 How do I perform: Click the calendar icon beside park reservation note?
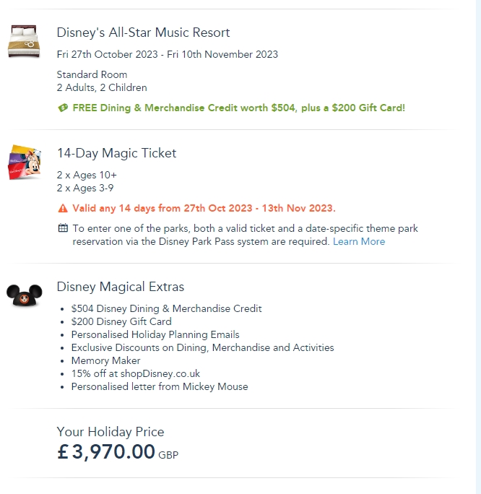click(63, 229)
